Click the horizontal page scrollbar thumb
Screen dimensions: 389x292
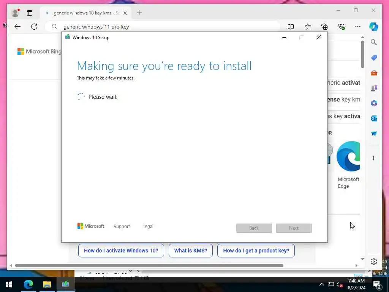(x=149, y=265)
